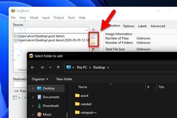177x118 pixels.
Task: Open the recent locations chevron
Action: [x=50, y=67]
